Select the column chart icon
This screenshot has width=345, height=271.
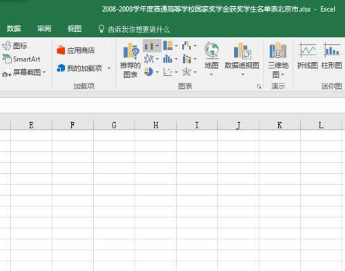[149, 46]
